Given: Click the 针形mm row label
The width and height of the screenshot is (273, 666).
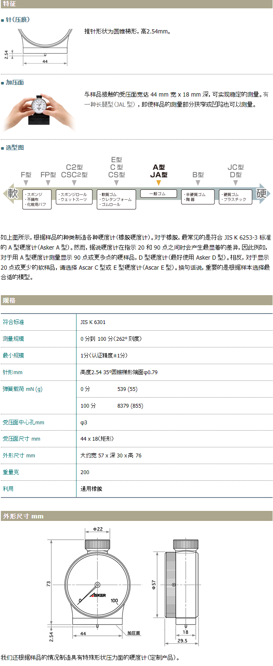Looking at the screenshot, I should pyautogui.click(x=13, y=372).
